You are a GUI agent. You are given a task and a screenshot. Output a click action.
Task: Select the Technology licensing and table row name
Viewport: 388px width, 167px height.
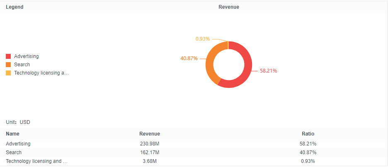tap(36, 161)
